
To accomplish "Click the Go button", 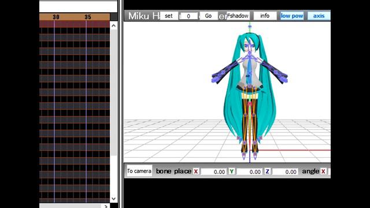I will pos(208,16).
